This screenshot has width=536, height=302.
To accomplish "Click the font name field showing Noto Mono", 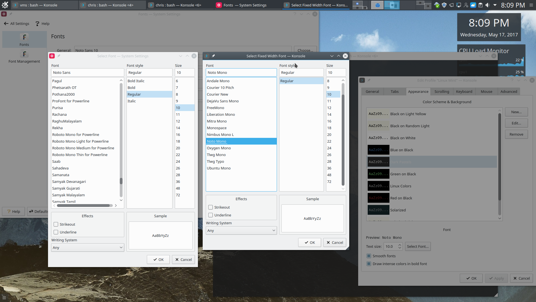I will (x=241, y=72).
